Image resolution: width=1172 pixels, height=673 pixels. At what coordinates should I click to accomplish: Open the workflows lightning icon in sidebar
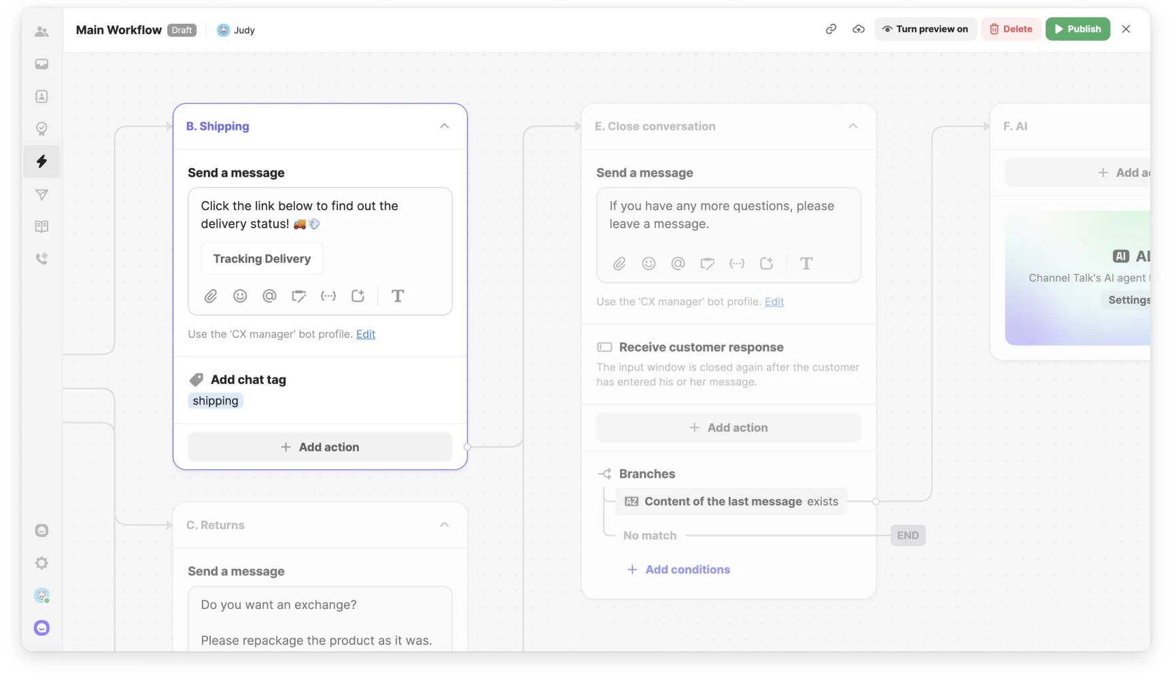tap(41, 162)
